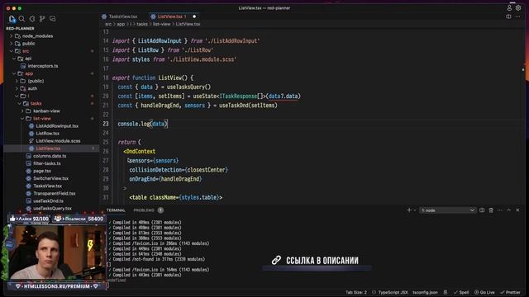The width and height of the screenshot is (529, 297).
Task: Click useTasksQuery() call on line 19
Action: coord(189,87)
